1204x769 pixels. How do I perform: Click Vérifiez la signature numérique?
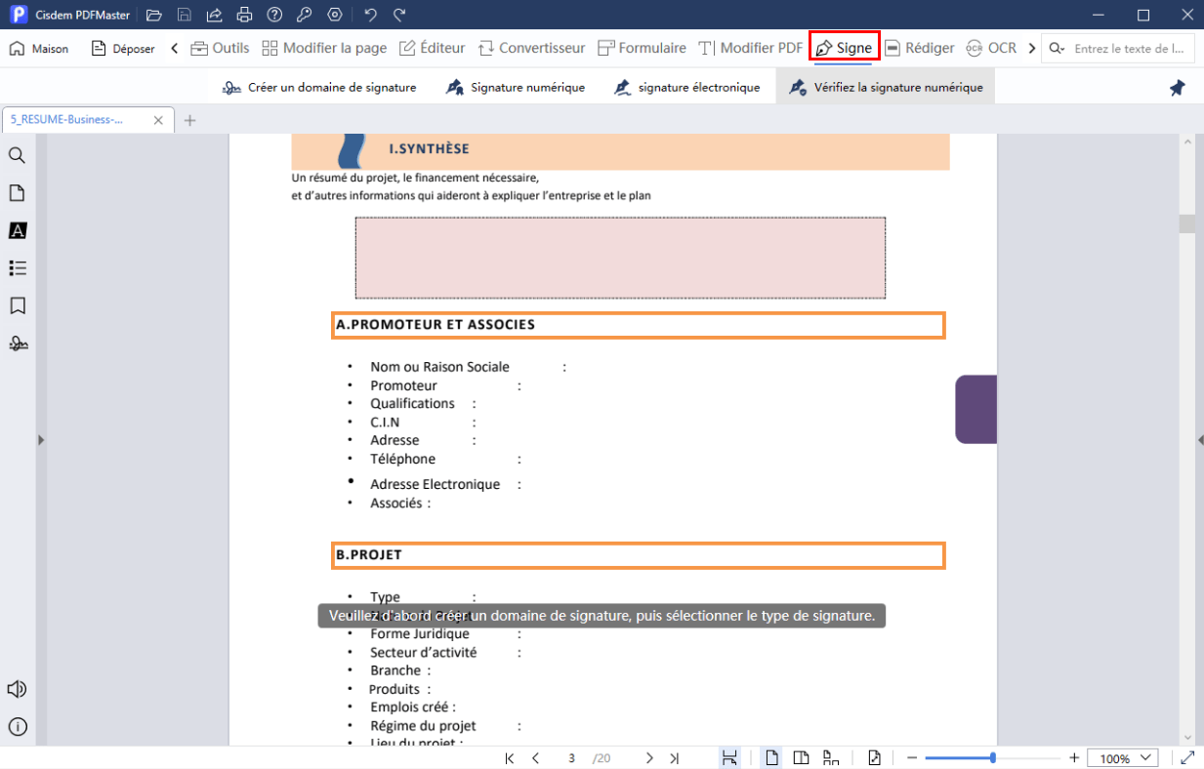coord(886,87)
